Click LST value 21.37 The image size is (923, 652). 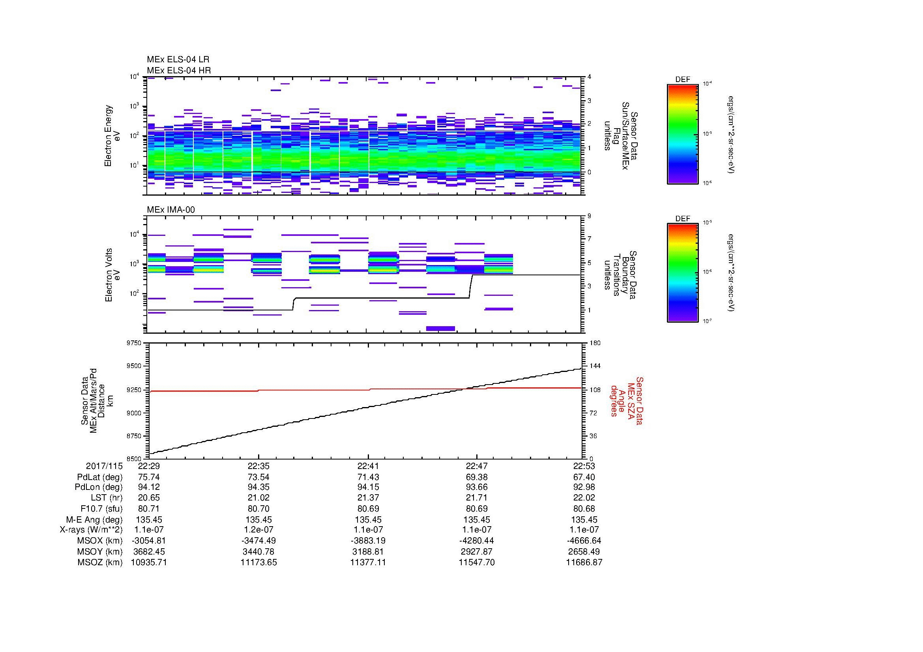click(x=368, y=498)
